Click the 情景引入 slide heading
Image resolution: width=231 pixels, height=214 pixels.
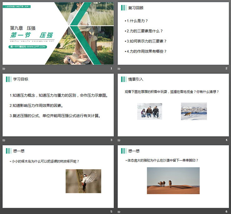coord(136,79)
